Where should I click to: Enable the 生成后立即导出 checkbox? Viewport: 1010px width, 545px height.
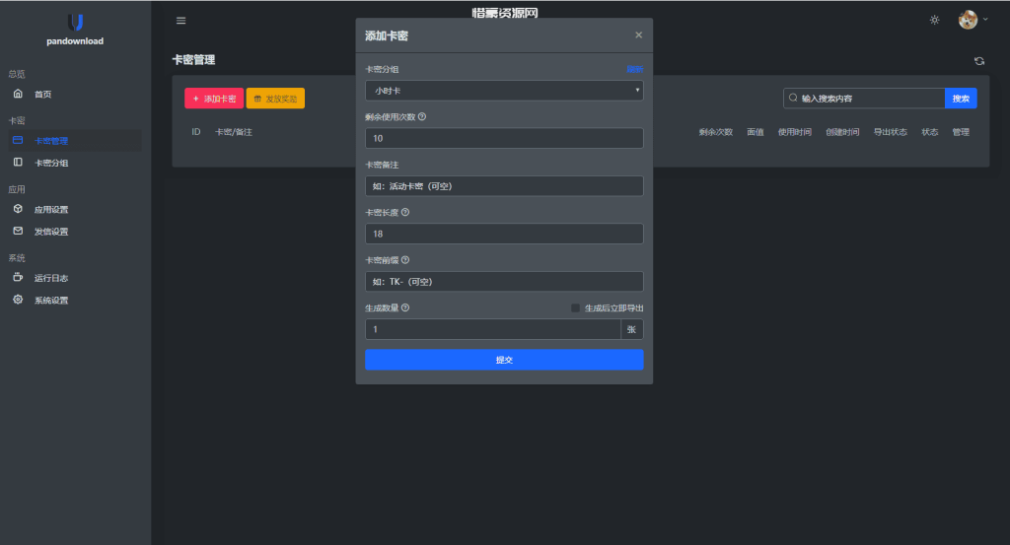point(575,308)
